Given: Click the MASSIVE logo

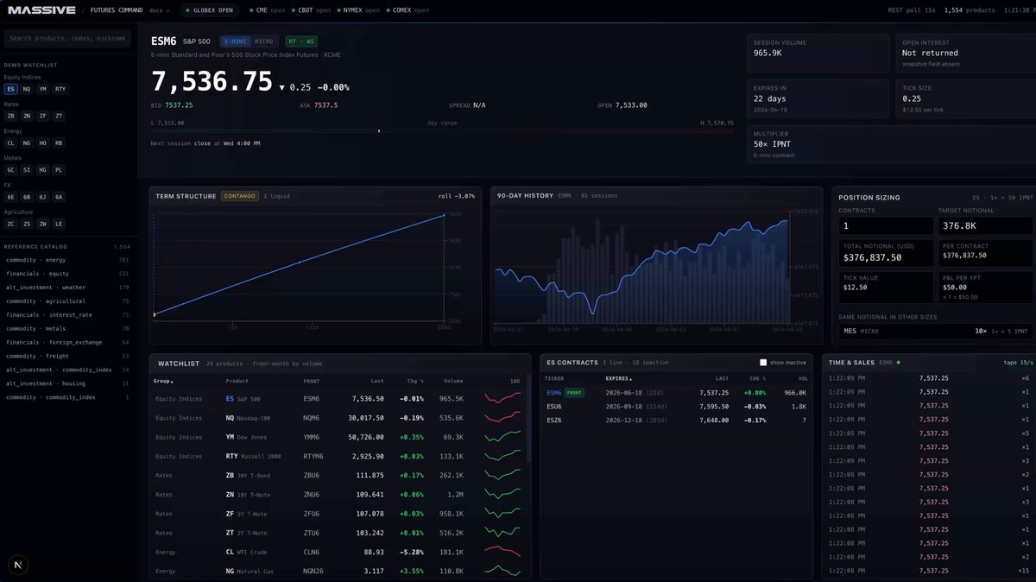Looking at the screenshot, I should (x=41, y=10).
